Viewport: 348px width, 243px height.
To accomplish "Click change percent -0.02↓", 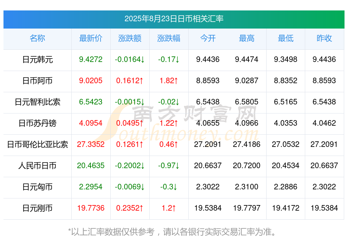I will coord(169,102).
